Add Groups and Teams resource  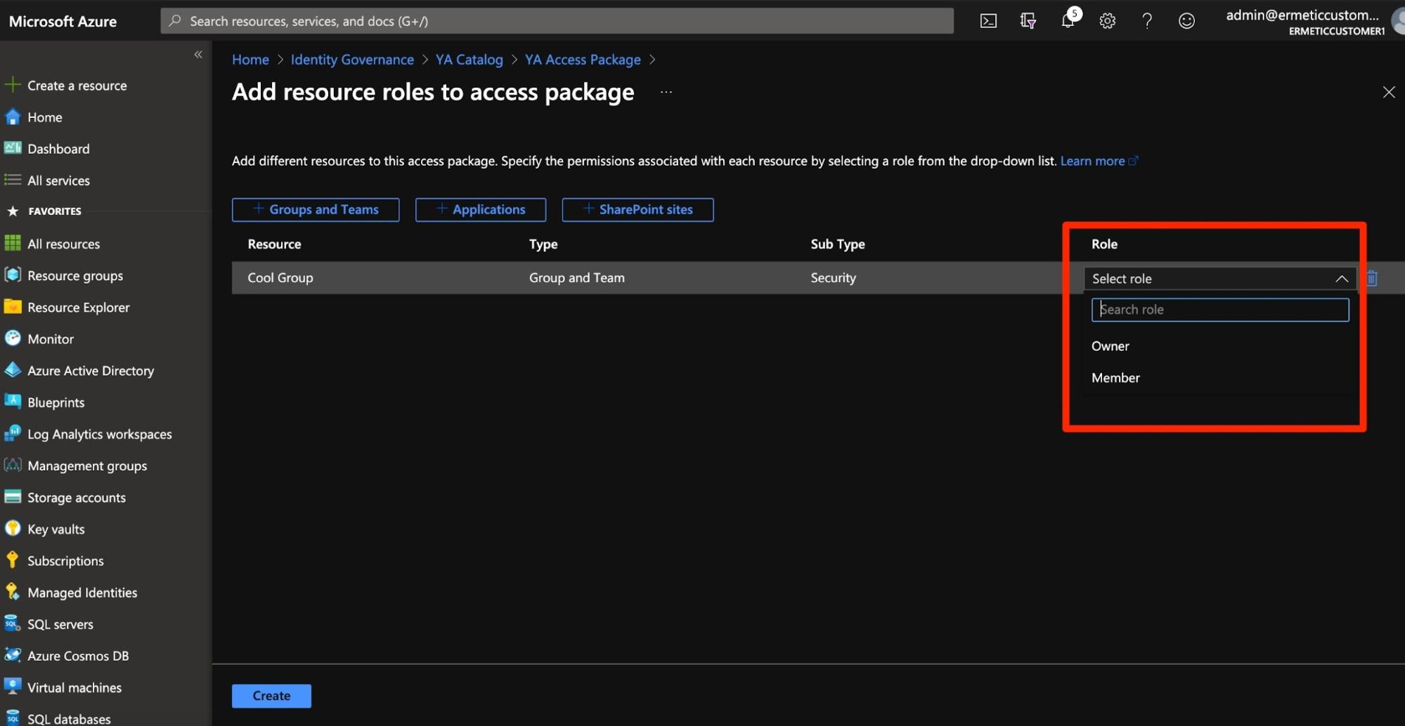click(316, 209)
